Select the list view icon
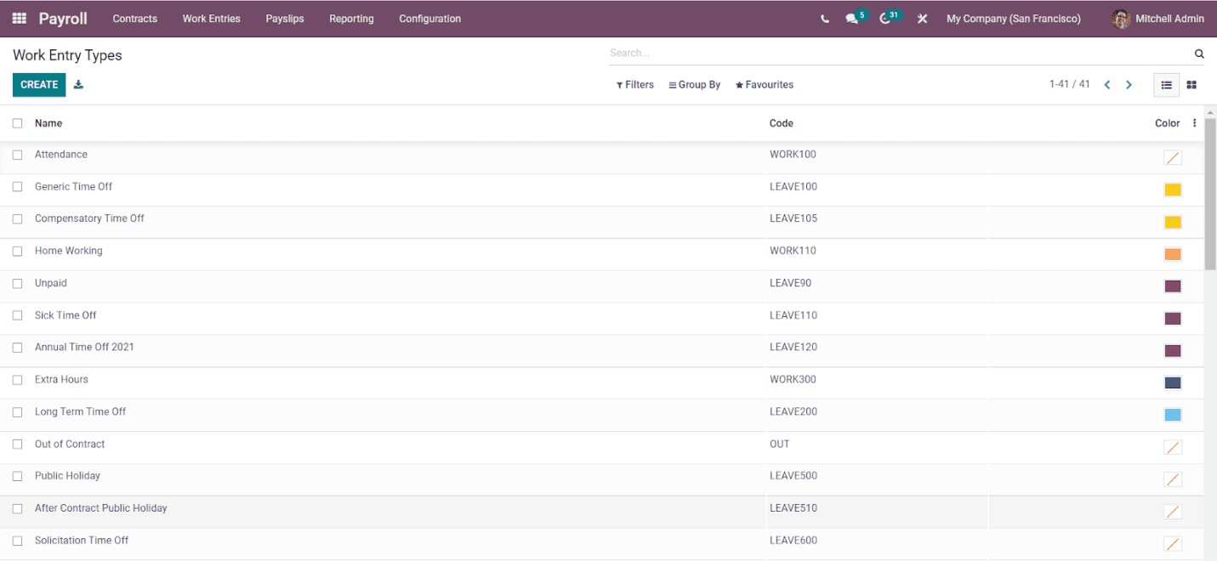 [x=1166, y=84]
